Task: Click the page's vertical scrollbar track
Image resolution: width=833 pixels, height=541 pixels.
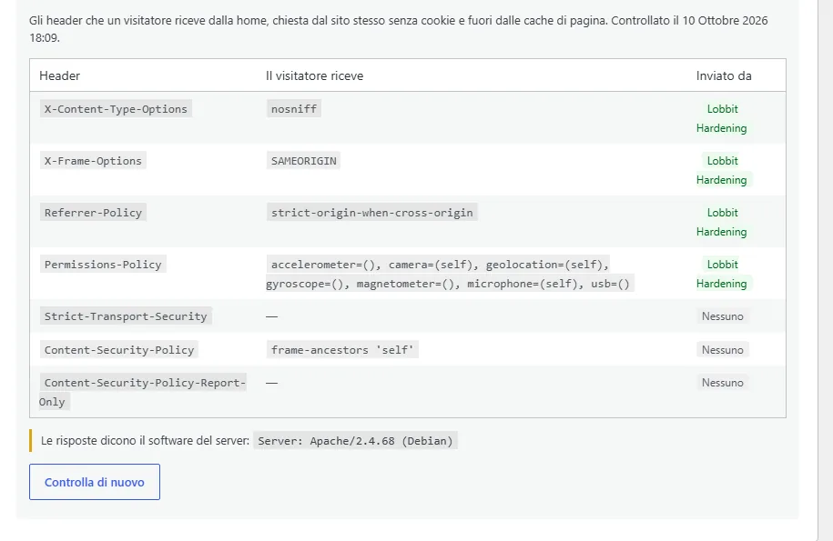Action: coord(825,271)
